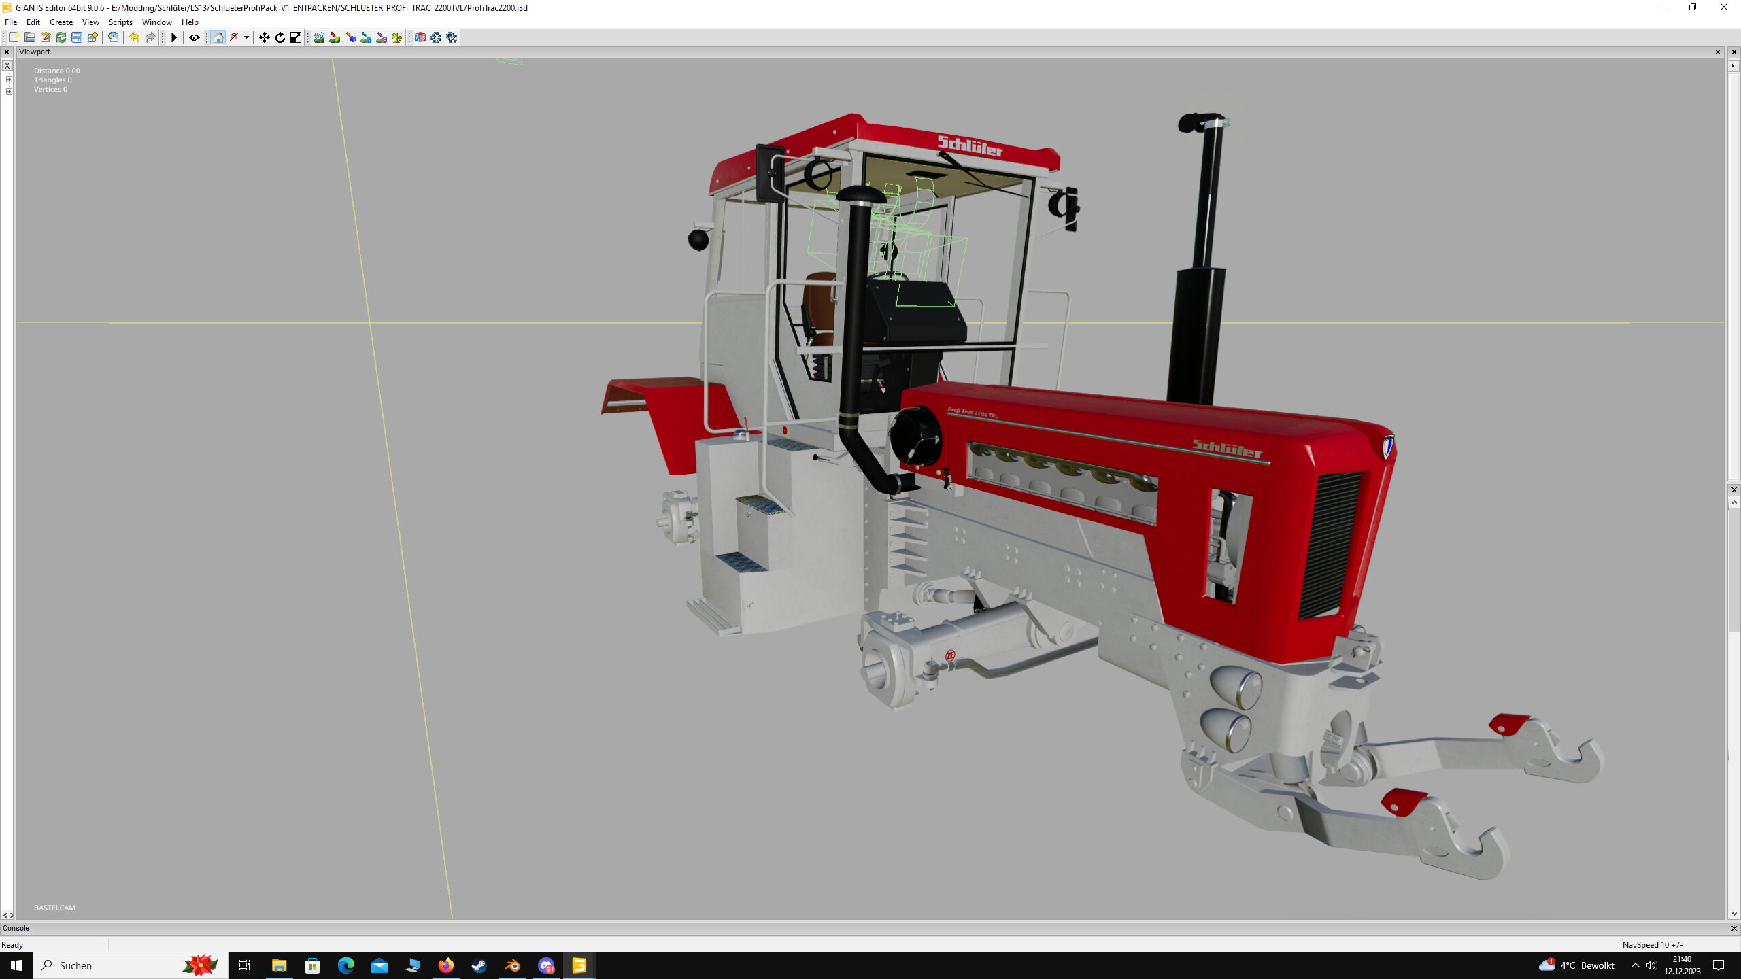
Task: Open the Scripts menu
Action: [120, 22]
